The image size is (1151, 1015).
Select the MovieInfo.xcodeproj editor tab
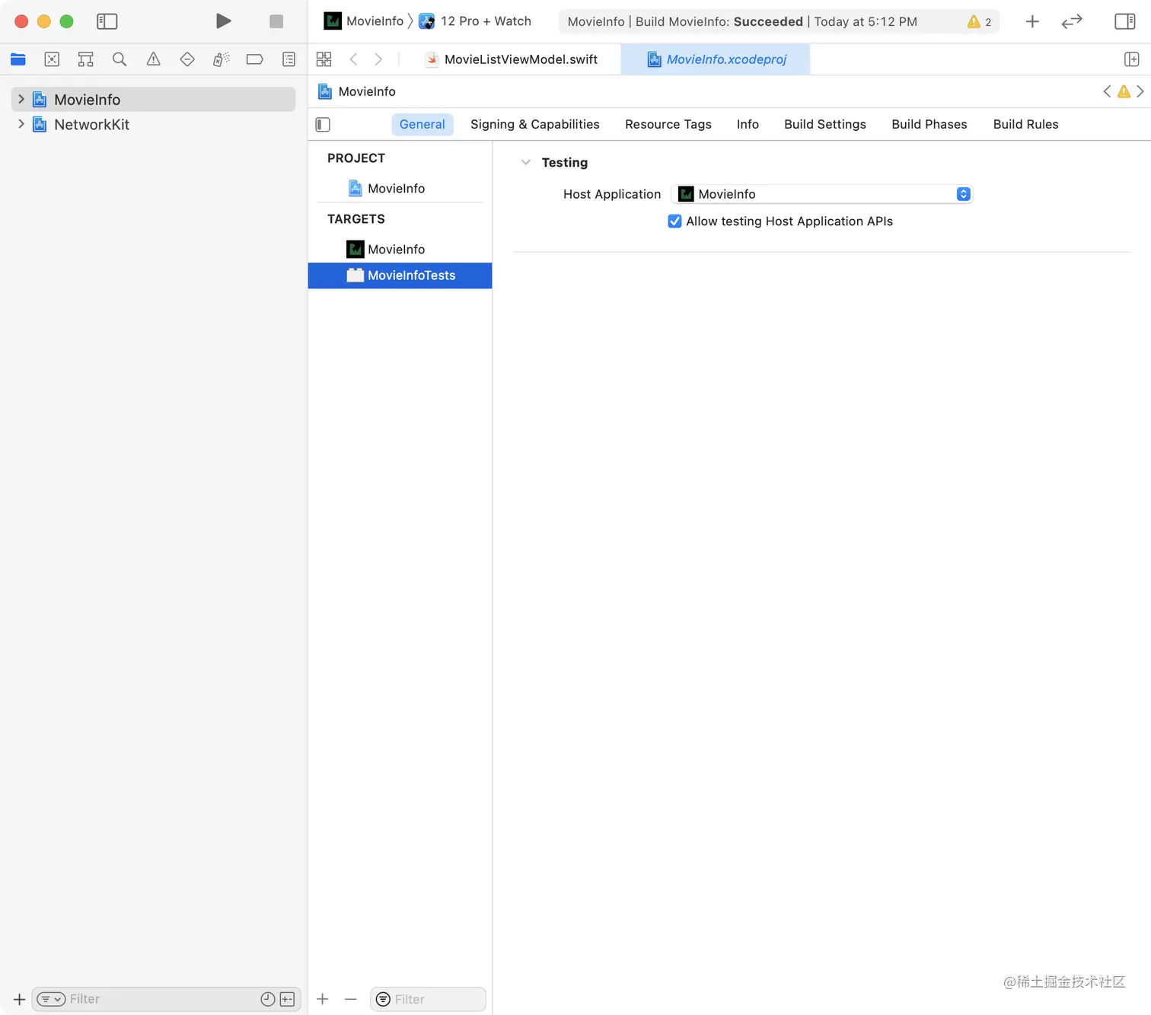coord(716,59)
